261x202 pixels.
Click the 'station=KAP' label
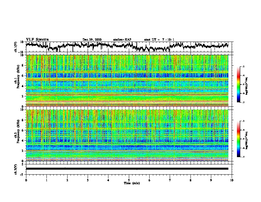[x=122, y=40]
